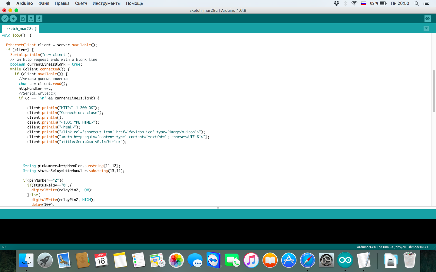
Task: Click the Open sketch up-arrow icon
Action: [x=31, y=19]
